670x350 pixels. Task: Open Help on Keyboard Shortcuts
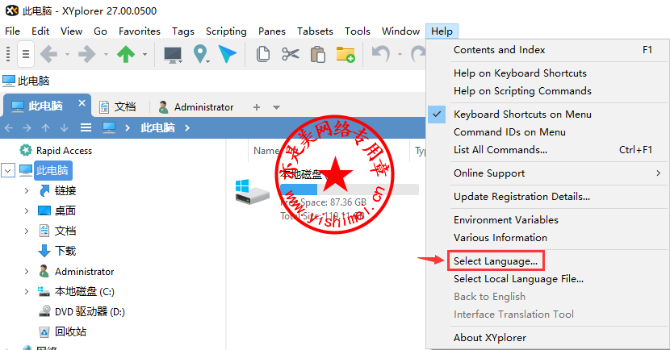click(x=520, y=73)
